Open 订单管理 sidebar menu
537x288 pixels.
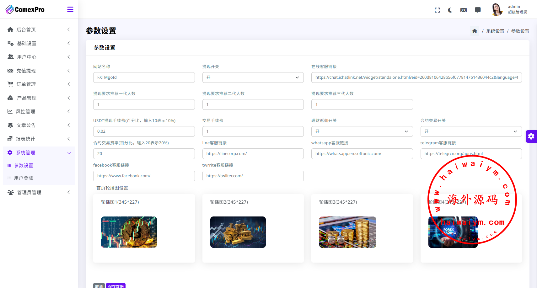[x=39, y=84]
